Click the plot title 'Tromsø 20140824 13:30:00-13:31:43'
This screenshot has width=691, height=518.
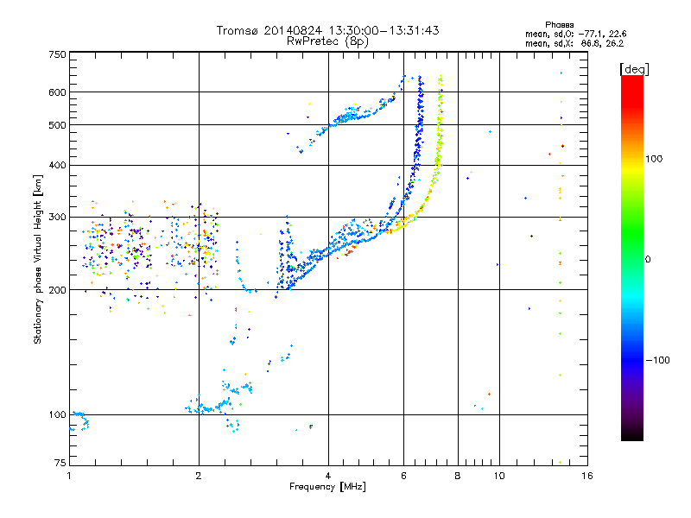coord(327,30)
